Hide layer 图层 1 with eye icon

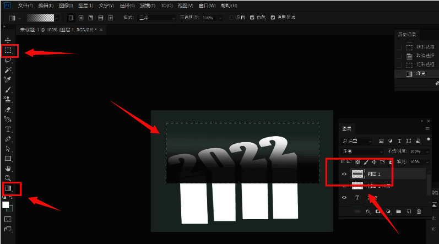click(344, 174)
